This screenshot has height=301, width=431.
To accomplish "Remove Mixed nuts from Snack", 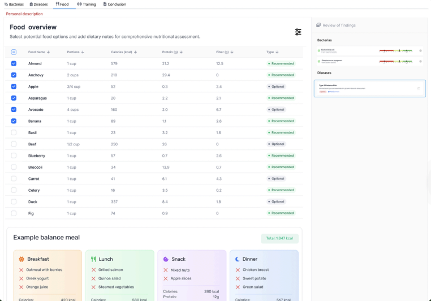I will click(166, 270).
